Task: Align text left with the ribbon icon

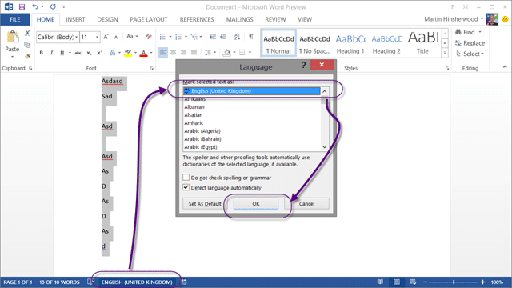Action: tap(162, 53)
